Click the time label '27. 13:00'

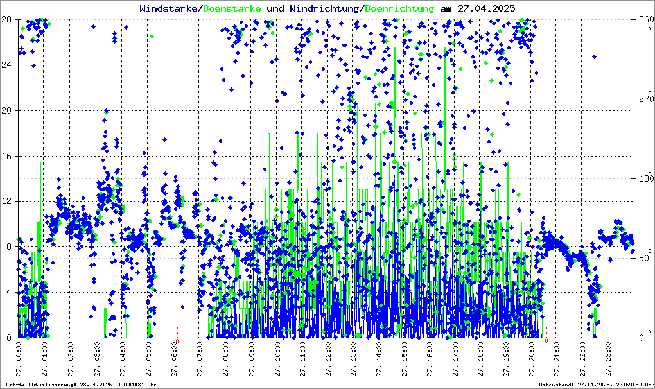pos(353,359)
